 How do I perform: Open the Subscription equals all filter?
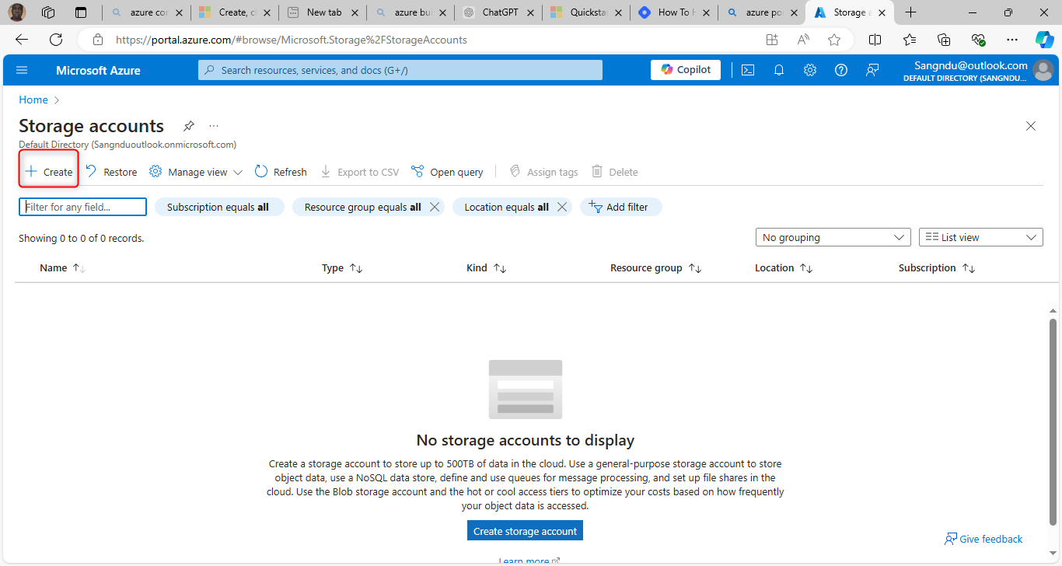219,207
